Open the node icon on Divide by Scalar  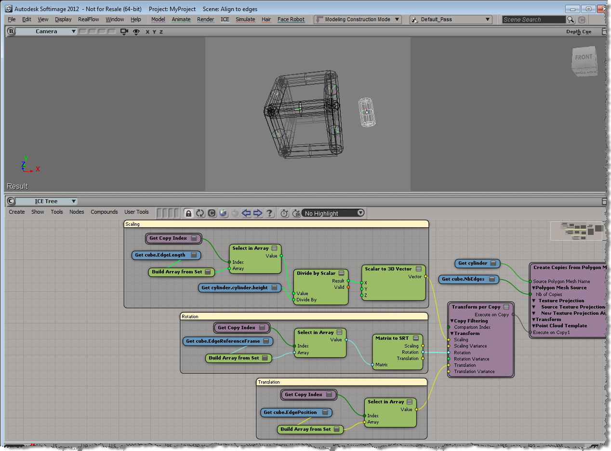pyautogui.click(x=341, y=273)
